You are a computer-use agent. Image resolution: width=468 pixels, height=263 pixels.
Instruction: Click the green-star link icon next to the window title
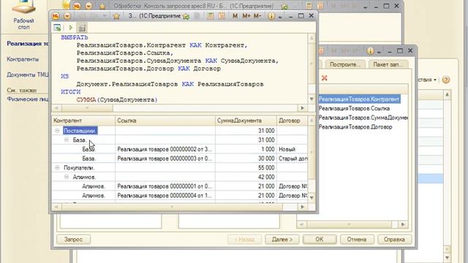(186, 16)
